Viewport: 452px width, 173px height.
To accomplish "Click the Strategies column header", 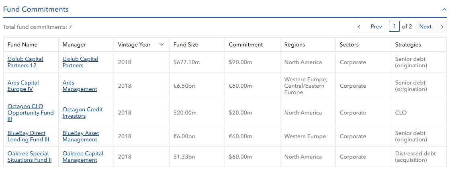I will click(408, 44).
